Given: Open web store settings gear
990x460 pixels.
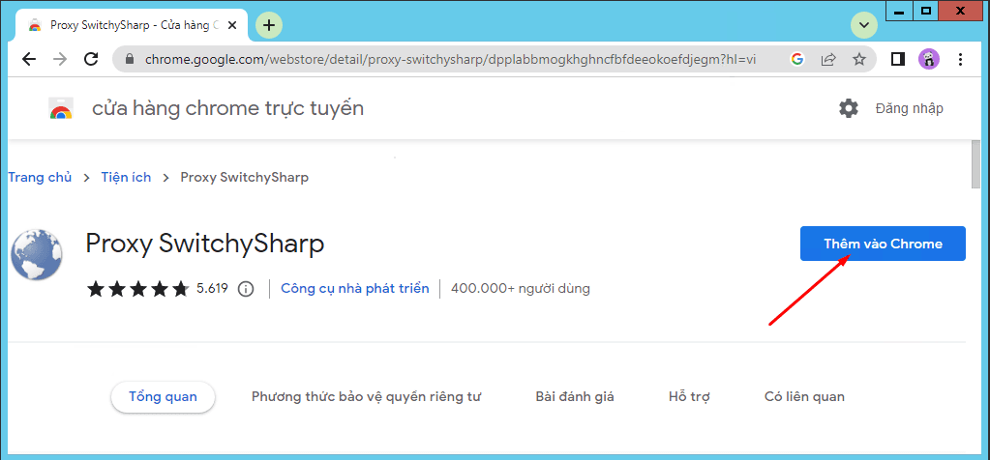Looking at the screenshot, I should 849,108.
